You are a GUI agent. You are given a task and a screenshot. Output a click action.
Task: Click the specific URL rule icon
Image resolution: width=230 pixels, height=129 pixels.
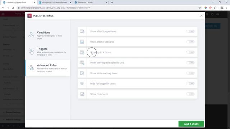click(82, 63)
